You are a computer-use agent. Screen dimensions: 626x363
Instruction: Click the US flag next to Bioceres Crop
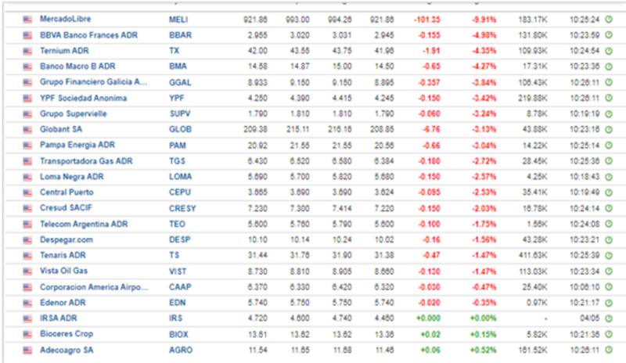tap(27, 333)
